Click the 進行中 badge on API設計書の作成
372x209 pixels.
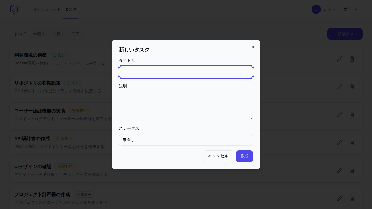[x=63, y=139]
